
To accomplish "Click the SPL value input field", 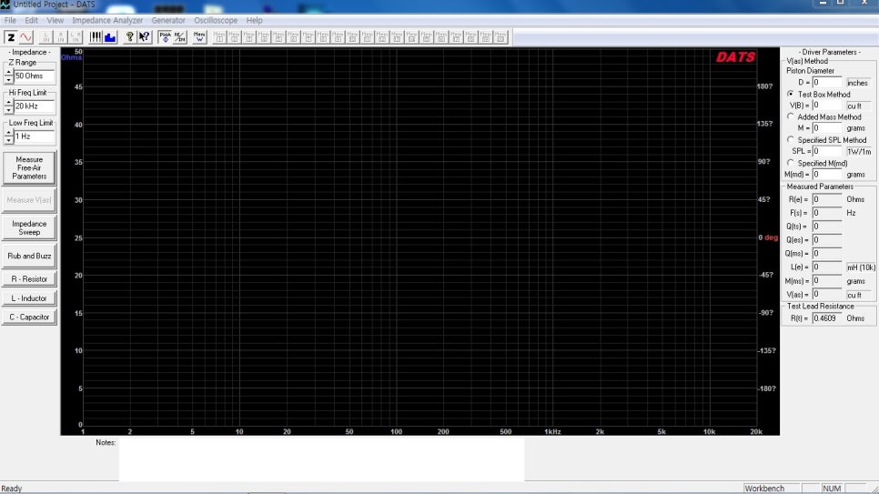I will pyautogui.click(x=827, y=151).
